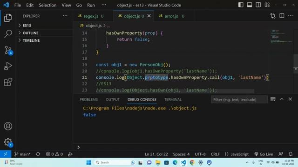Split the editor to the right

(282, 16)
